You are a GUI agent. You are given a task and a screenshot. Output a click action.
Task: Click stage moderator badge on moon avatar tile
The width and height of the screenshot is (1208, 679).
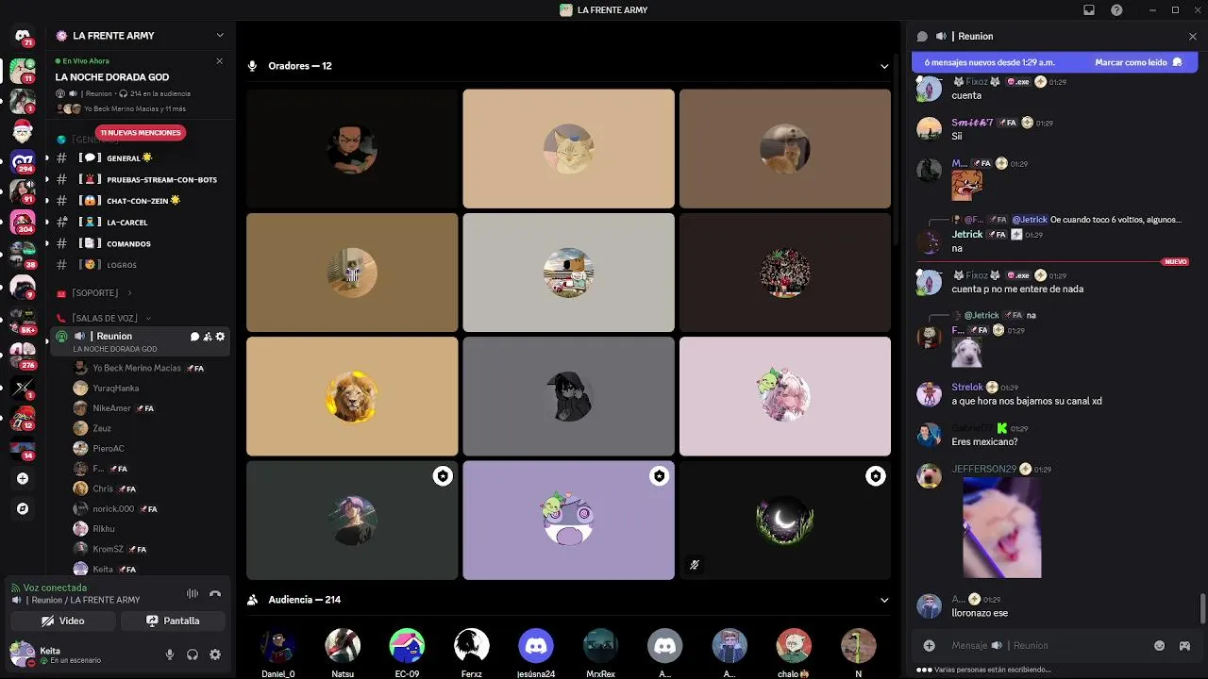tap(876, 476)
